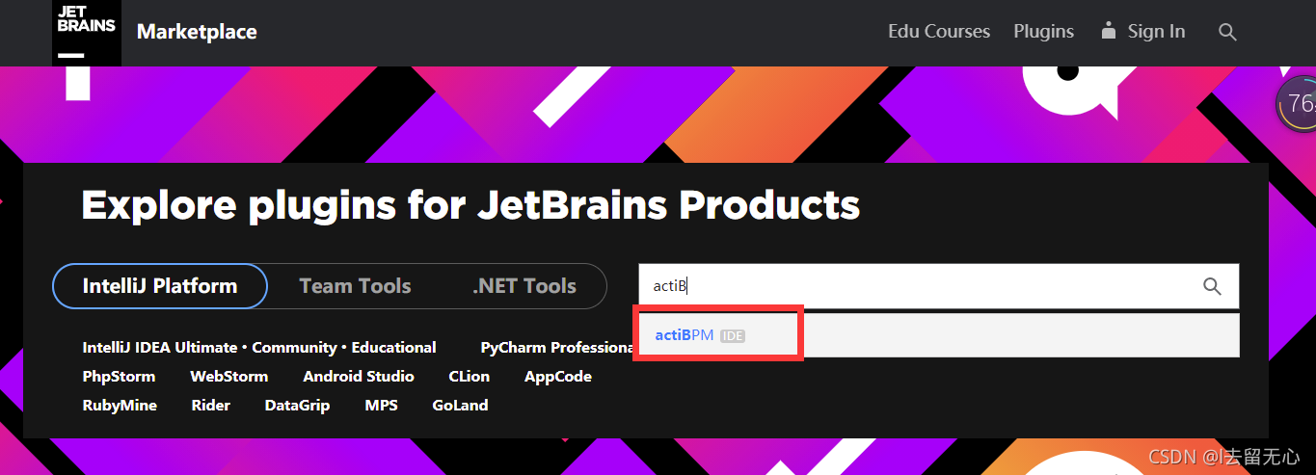Select the DataGrip product link
The image size is (1316, 475).
297,406
